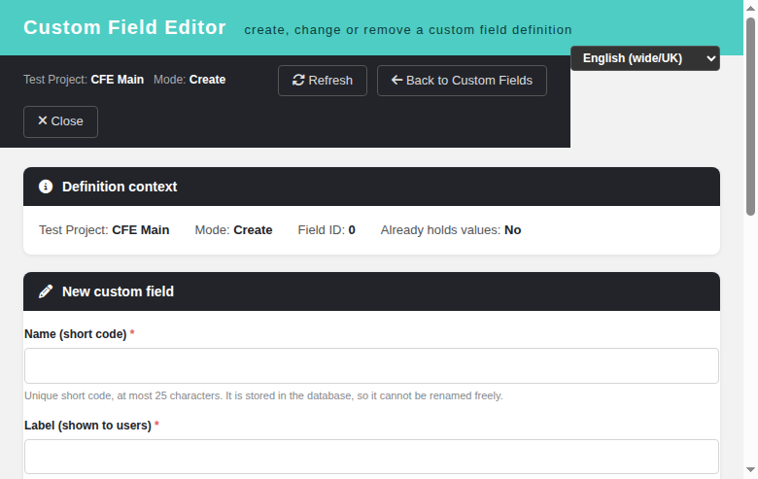
Task: Click the scrollbar up arrow
Action: point(750,8)
